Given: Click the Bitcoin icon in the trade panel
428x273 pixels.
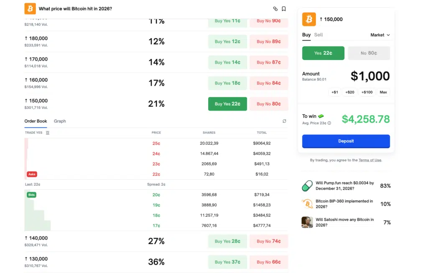Looking at the screenshot, I should click(x=309, y=19).
